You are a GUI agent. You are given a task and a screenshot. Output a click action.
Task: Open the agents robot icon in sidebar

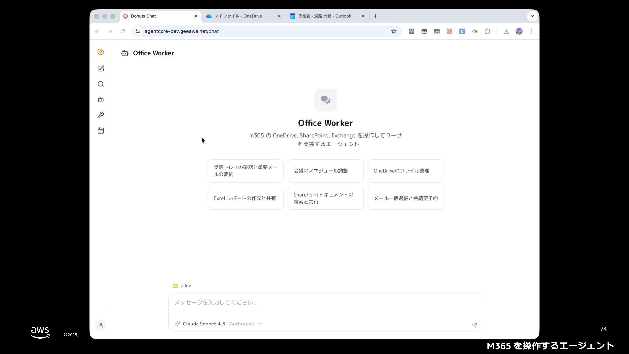coord(101,100)
